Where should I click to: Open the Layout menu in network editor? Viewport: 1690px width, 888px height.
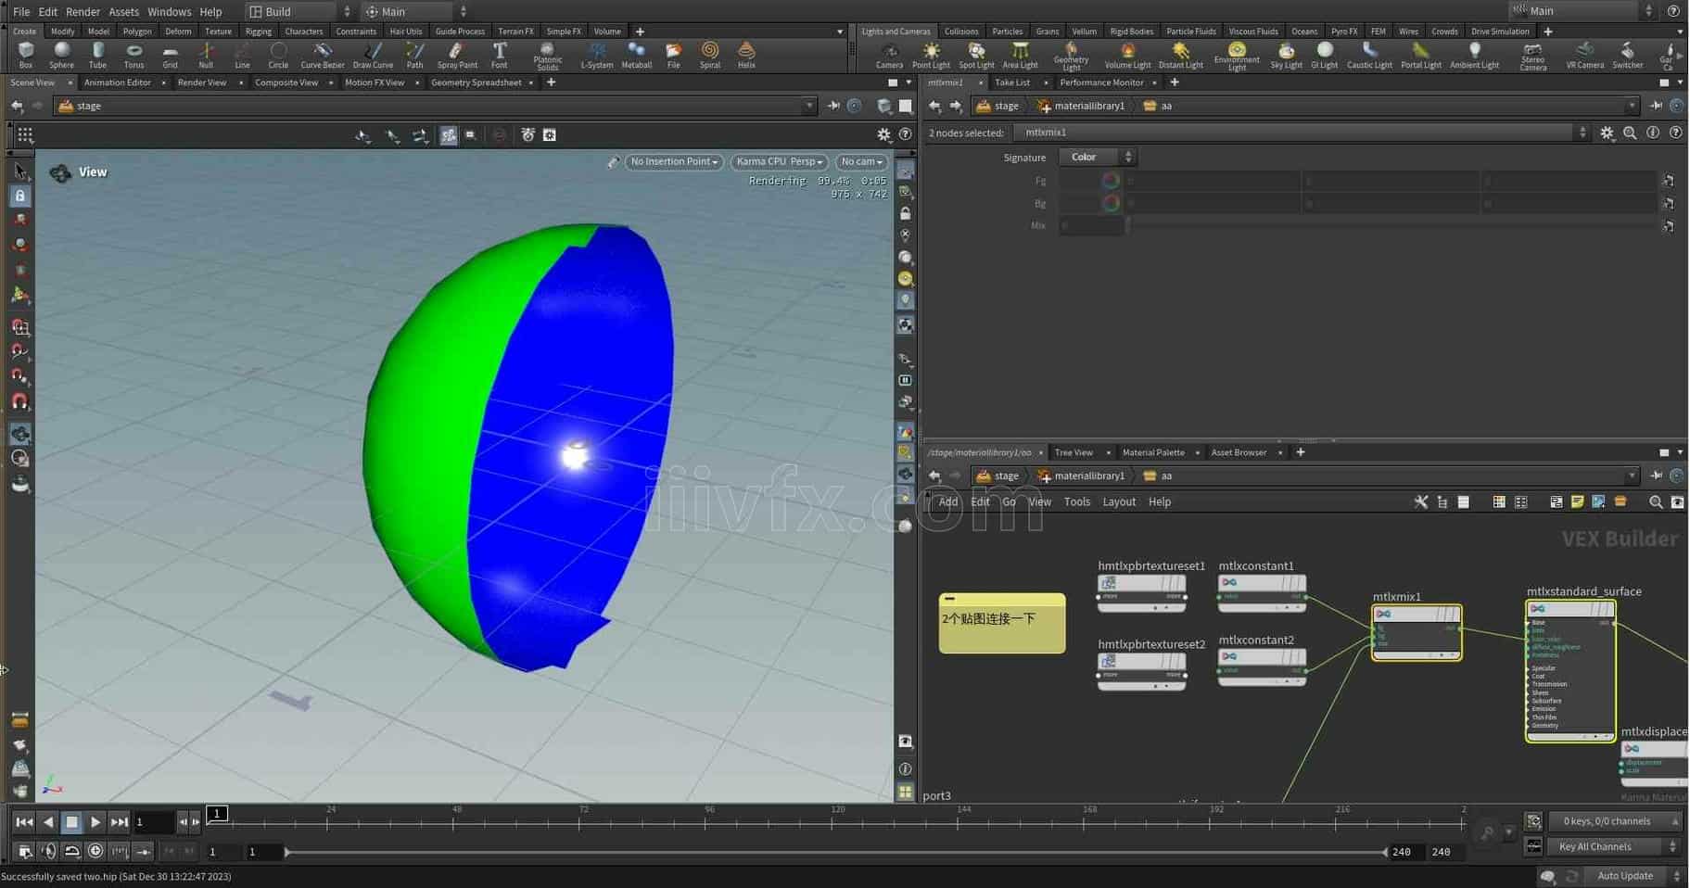[x=1118, y=501]
